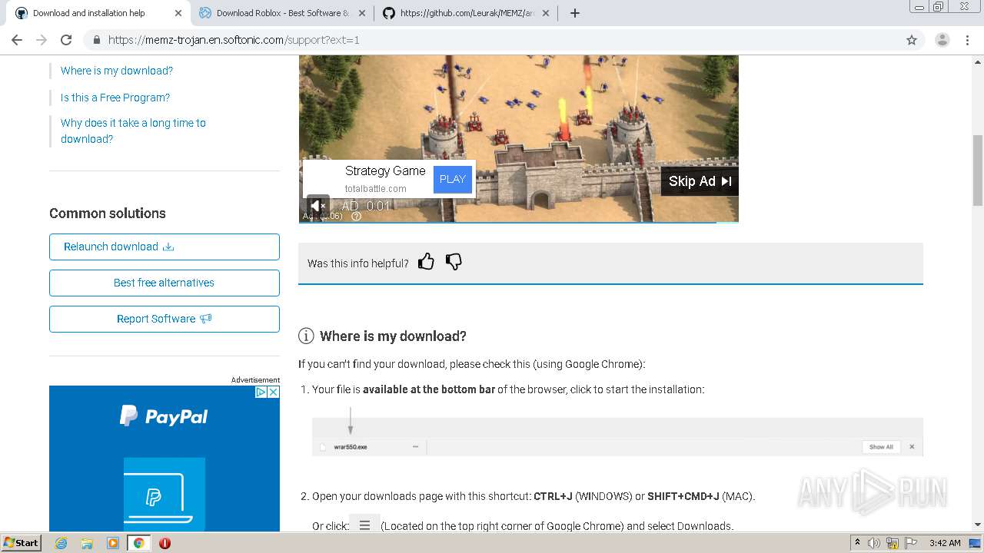Open Action Center flag icon
984x553 pixels.
tap(912, 543)
